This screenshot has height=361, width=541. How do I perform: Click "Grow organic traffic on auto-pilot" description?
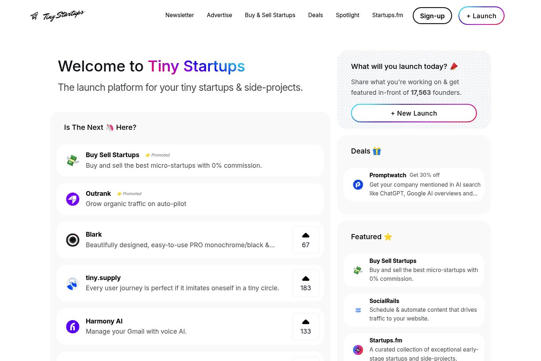coord(136,204)
